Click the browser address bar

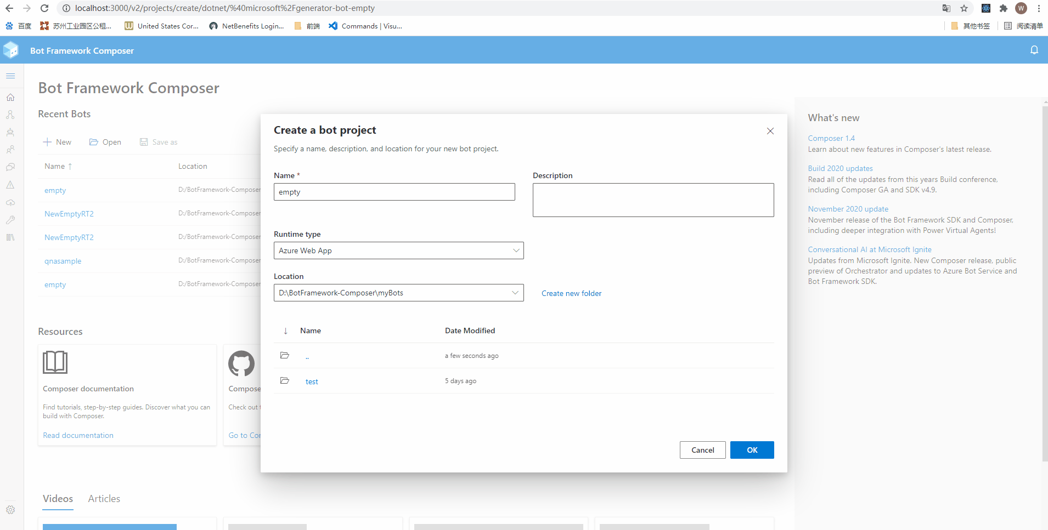(x=494, y=8)
